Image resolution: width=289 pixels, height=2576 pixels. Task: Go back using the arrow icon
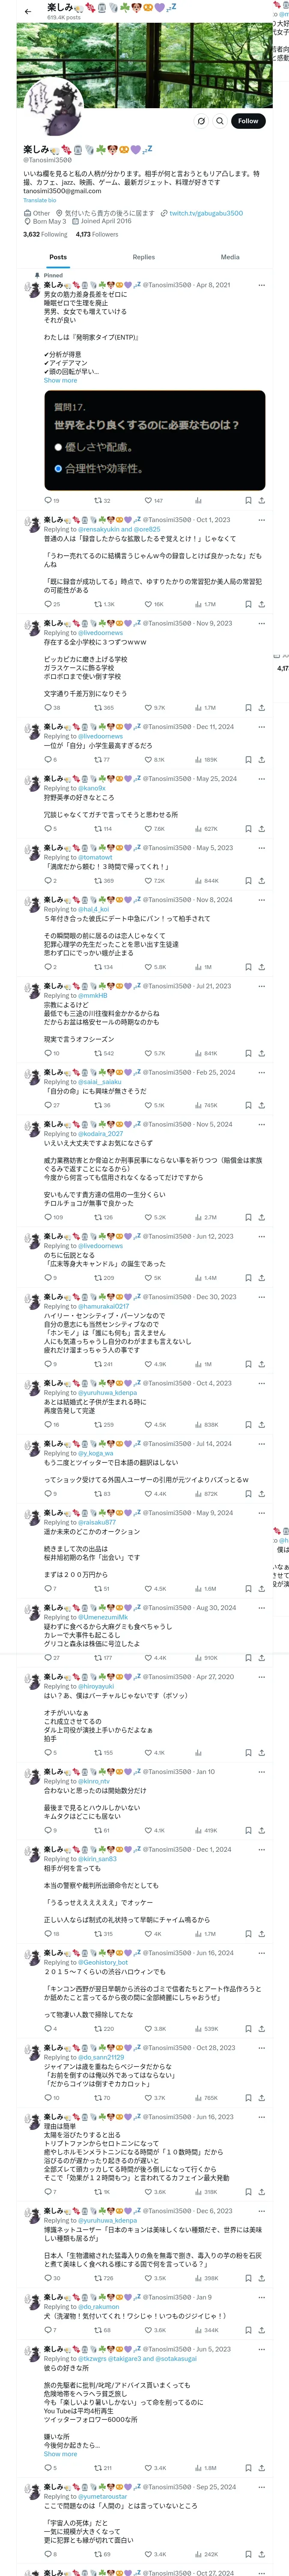28,11
